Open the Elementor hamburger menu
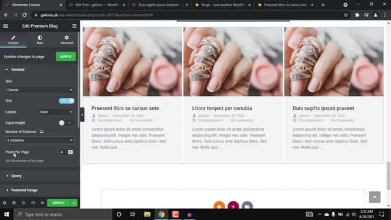 click(5, 26)
